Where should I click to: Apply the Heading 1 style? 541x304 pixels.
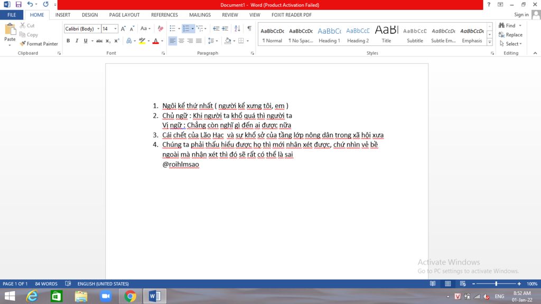coord(329,35)
